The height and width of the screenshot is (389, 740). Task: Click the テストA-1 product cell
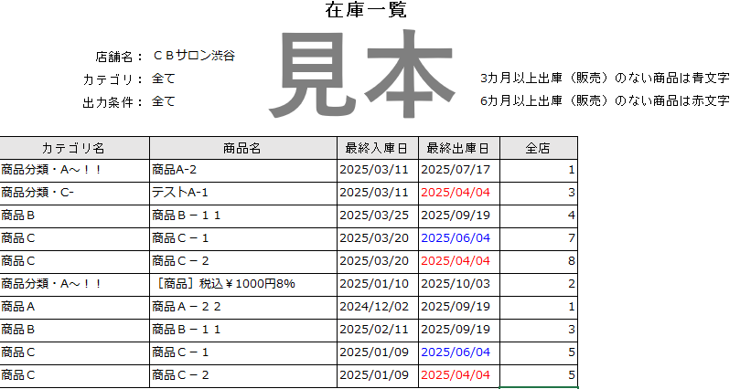point(180,193)
